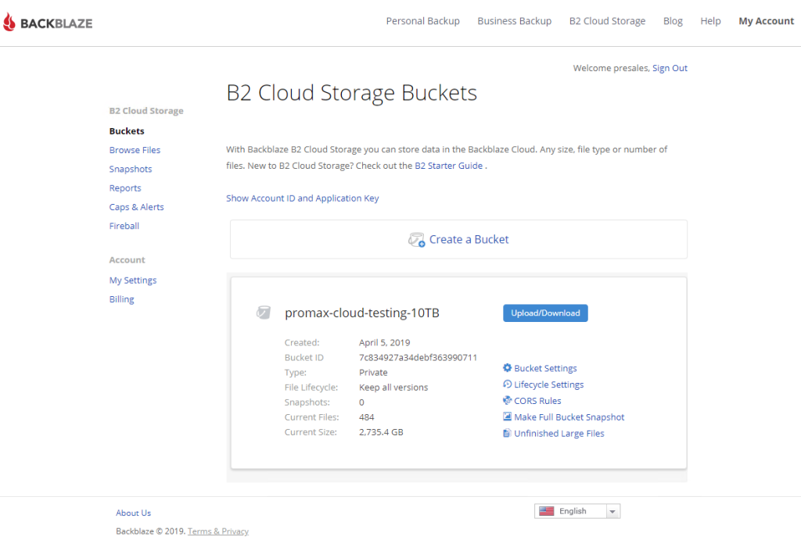Click the bucket icon beside promax-cloud-testing-10TB
This screenshot has height=547, width=801.
coord(264,313)
